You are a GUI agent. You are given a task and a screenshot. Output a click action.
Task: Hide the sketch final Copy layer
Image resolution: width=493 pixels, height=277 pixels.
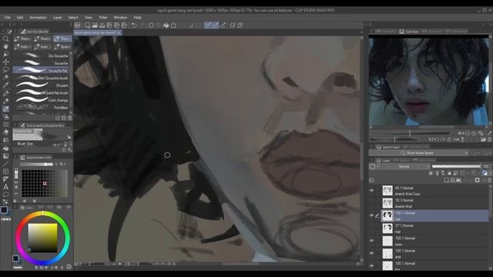coord(371,191)
